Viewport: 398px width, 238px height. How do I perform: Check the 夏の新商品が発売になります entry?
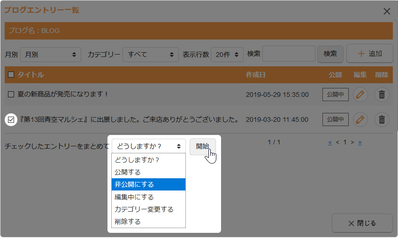tap(11, 95)
